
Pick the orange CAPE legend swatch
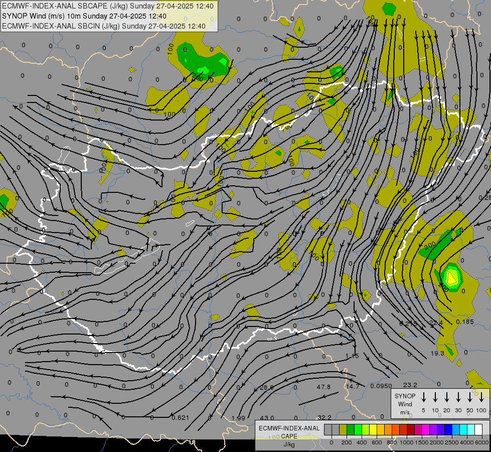(x=388, y=429)
